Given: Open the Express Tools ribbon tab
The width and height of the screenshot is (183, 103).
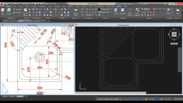Looking at the screenshot, I should [110, 6].
